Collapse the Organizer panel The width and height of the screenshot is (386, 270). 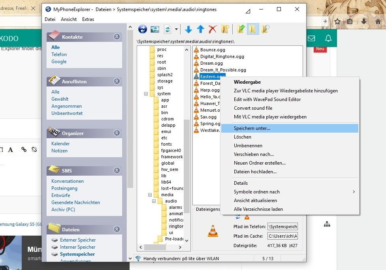(x=117, y=133)
